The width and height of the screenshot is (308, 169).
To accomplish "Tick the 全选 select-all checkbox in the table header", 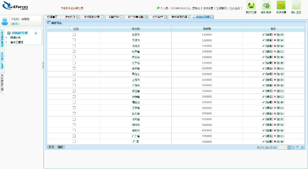I will (x=71, y=29).
